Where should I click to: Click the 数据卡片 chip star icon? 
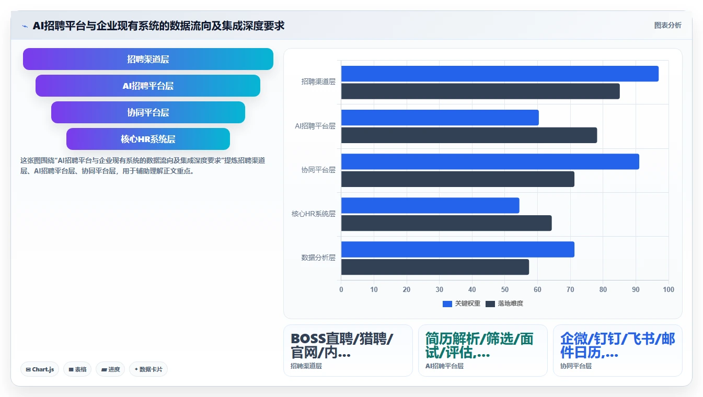coord(136,369)
